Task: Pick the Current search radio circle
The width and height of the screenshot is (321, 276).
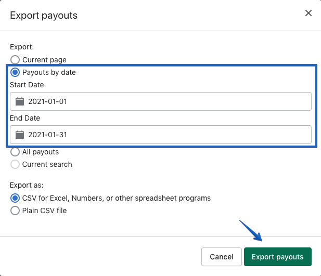Action: pos(15,164)
